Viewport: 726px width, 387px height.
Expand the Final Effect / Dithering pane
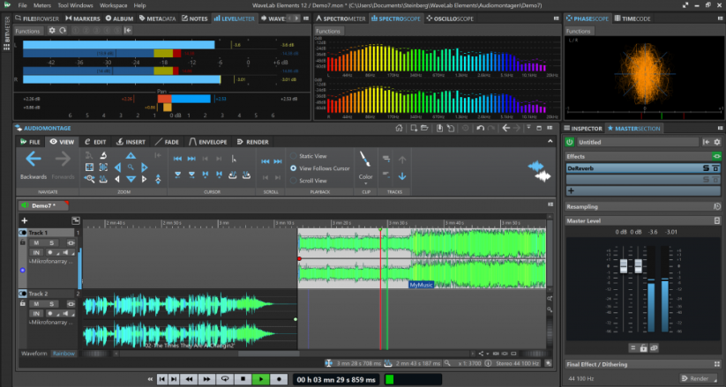coord(717,364)
